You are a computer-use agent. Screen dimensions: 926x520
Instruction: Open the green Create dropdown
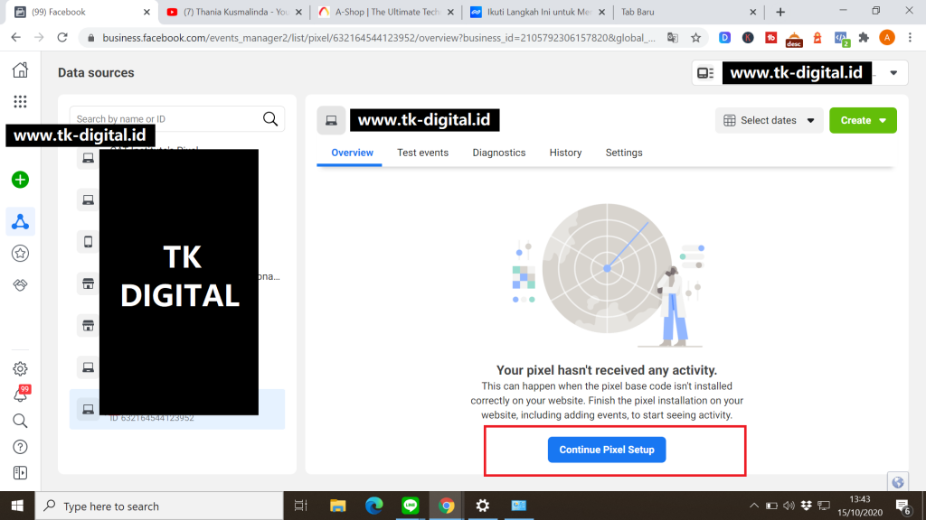click(862, 120)
